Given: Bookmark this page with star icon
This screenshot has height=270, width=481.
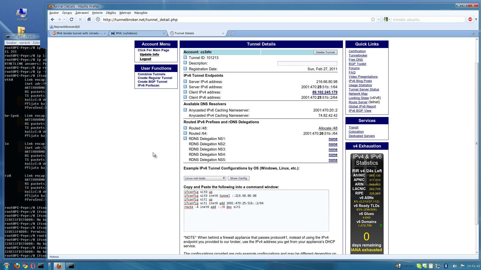Looking at the screenshot, I should pos(373,19).
